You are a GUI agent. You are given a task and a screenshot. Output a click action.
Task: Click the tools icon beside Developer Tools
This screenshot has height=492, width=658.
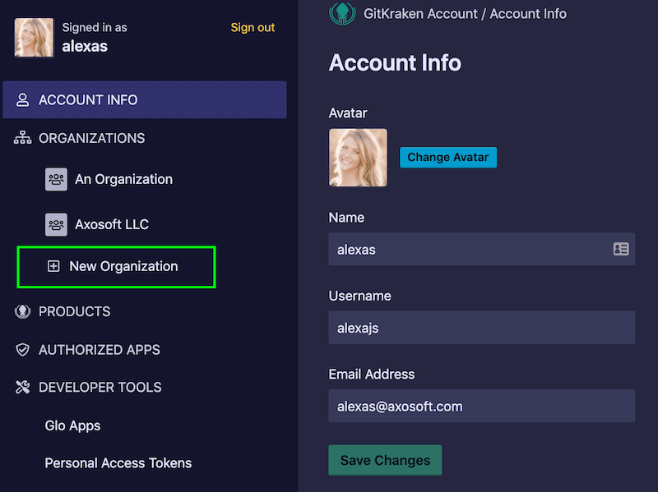tap(22, 388)
